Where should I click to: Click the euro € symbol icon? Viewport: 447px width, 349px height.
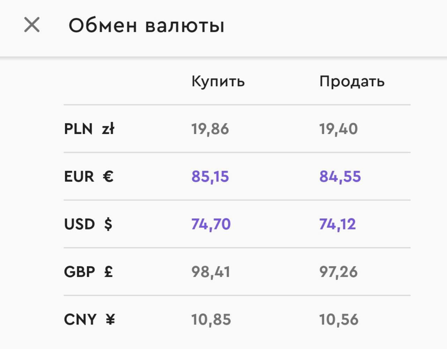(108, 177)
